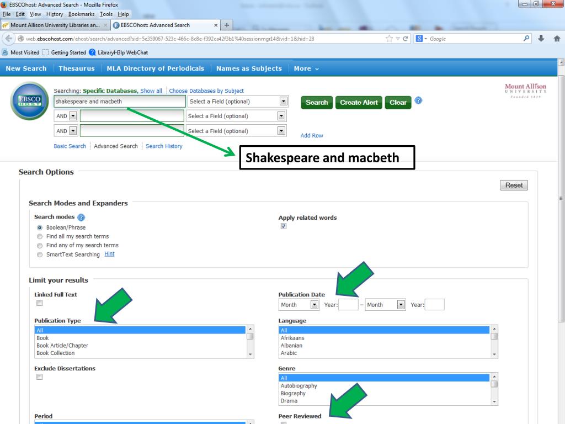Open the Search History link
Screen dimensions: 565x424
click(x=164, y=146)
